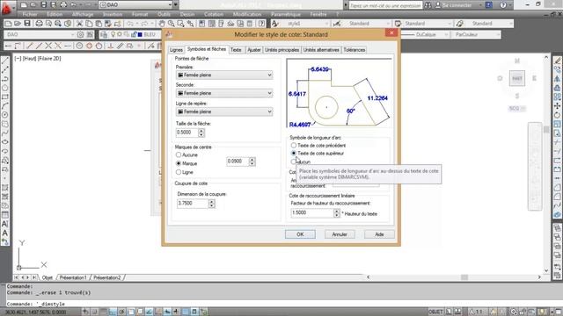This screenshot has width=563, height=316.
Task: Switch to Lignes tab
Action: click(176, 50)
